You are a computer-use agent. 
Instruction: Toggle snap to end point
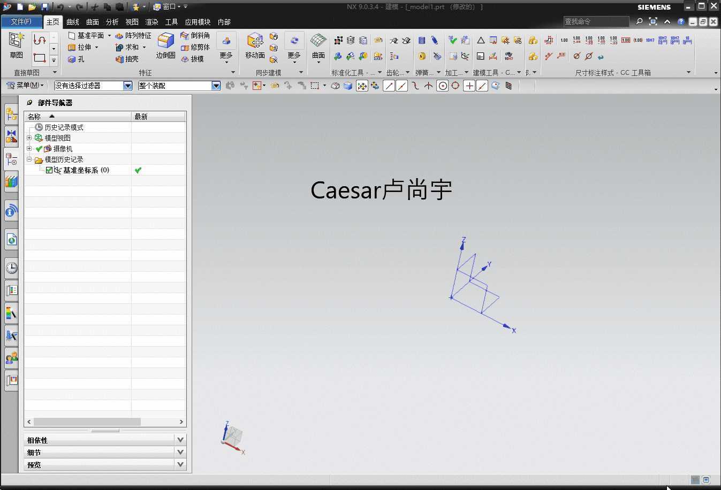coord(389,86)
